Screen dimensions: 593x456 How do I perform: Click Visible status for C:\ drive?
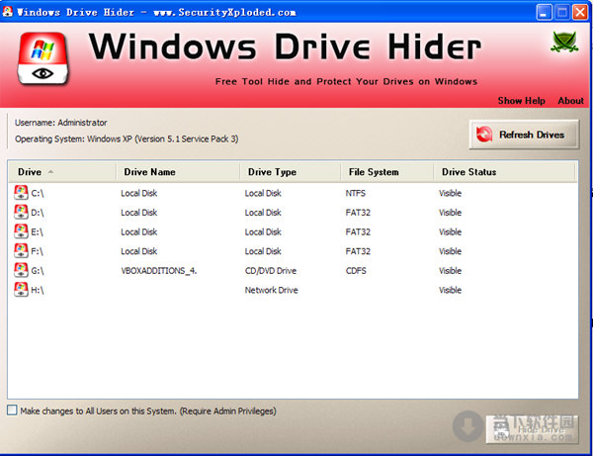tap(450, 193)
